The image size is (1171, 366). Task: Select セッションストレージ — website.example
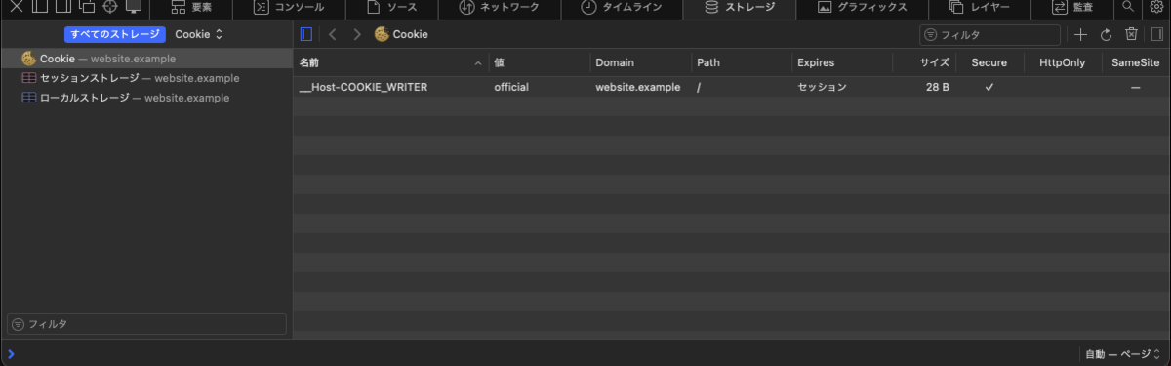click(x=146, y=78)
